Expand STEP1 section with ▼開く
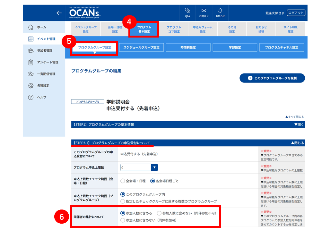The height and width of the screenshot is (231, 330). [299, 124]
